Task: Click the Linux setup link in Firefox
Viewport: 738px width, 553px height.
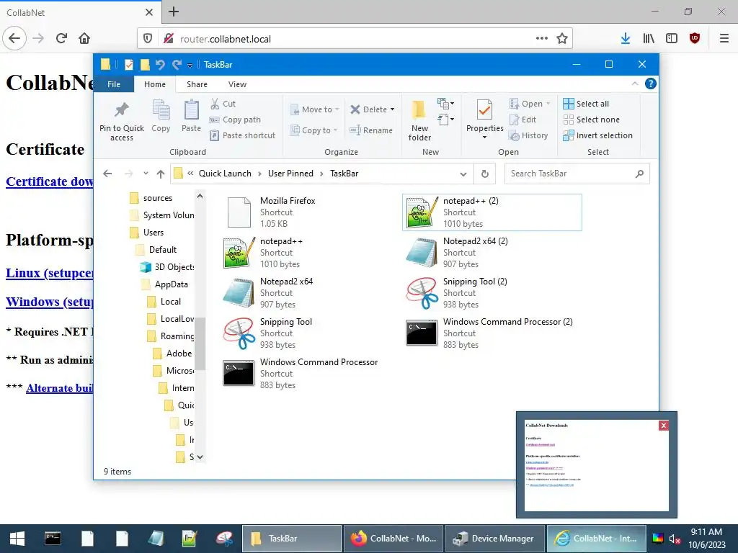Action: click(x=50, y=273)
